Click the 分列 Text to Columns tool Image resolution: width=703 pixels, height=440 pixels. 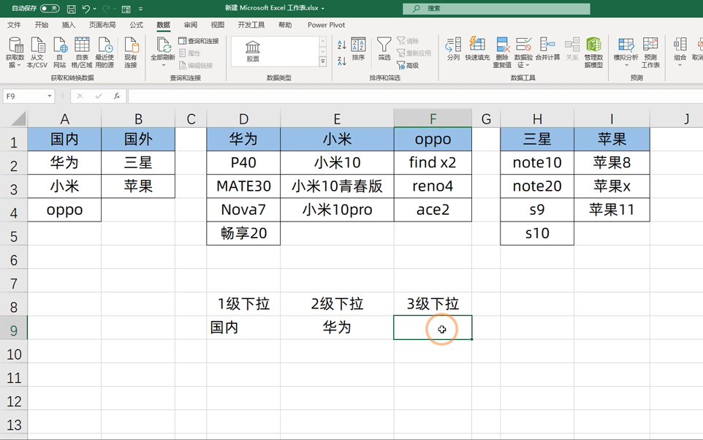tap(453, 49)
